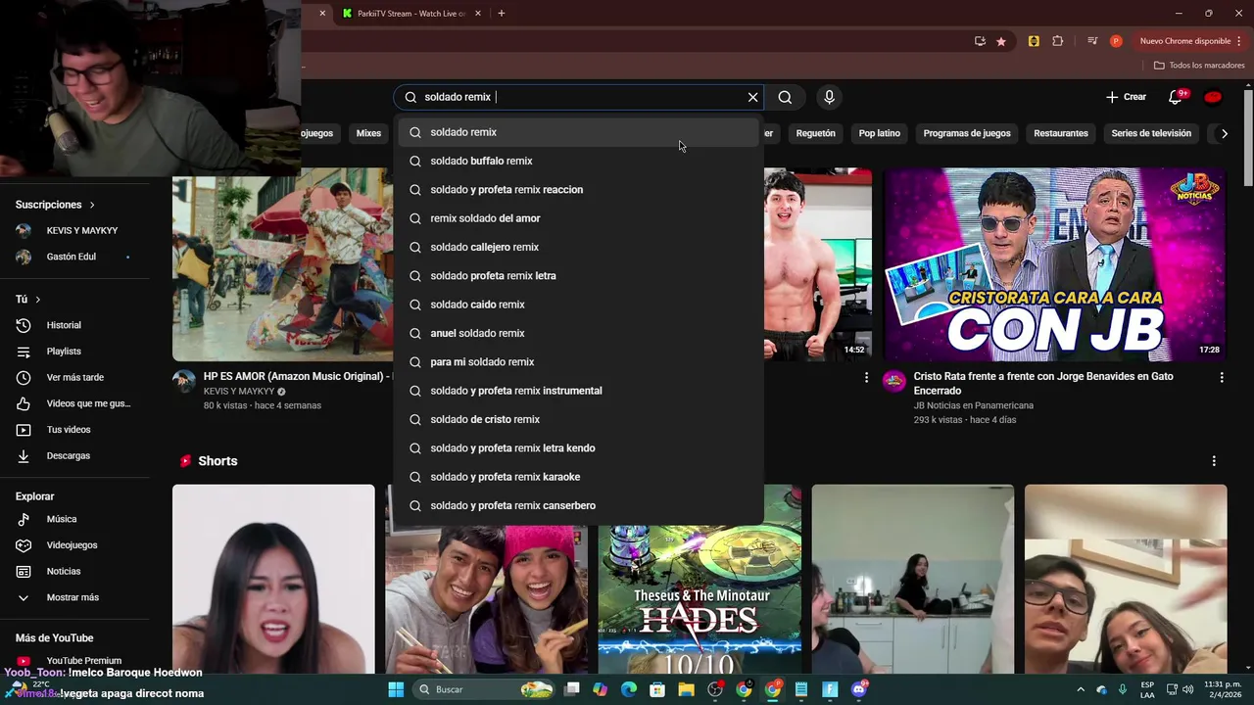This screenshot has height=705, width=1254.
Task: Choose suggestion 'remix soldado del amor'
Action: [578, 218]
